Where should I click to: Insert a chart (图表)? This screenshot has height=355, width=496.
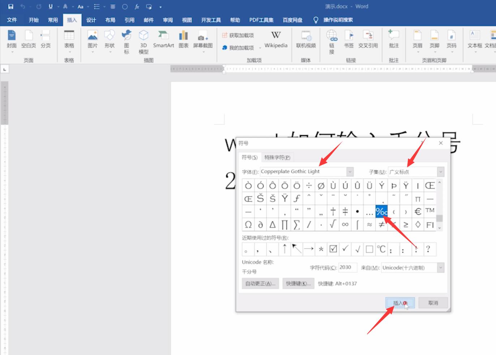point(183,39)
